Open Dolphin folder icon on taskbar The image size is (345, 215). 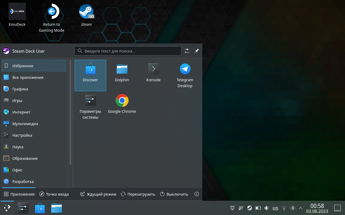click(57, 208)
